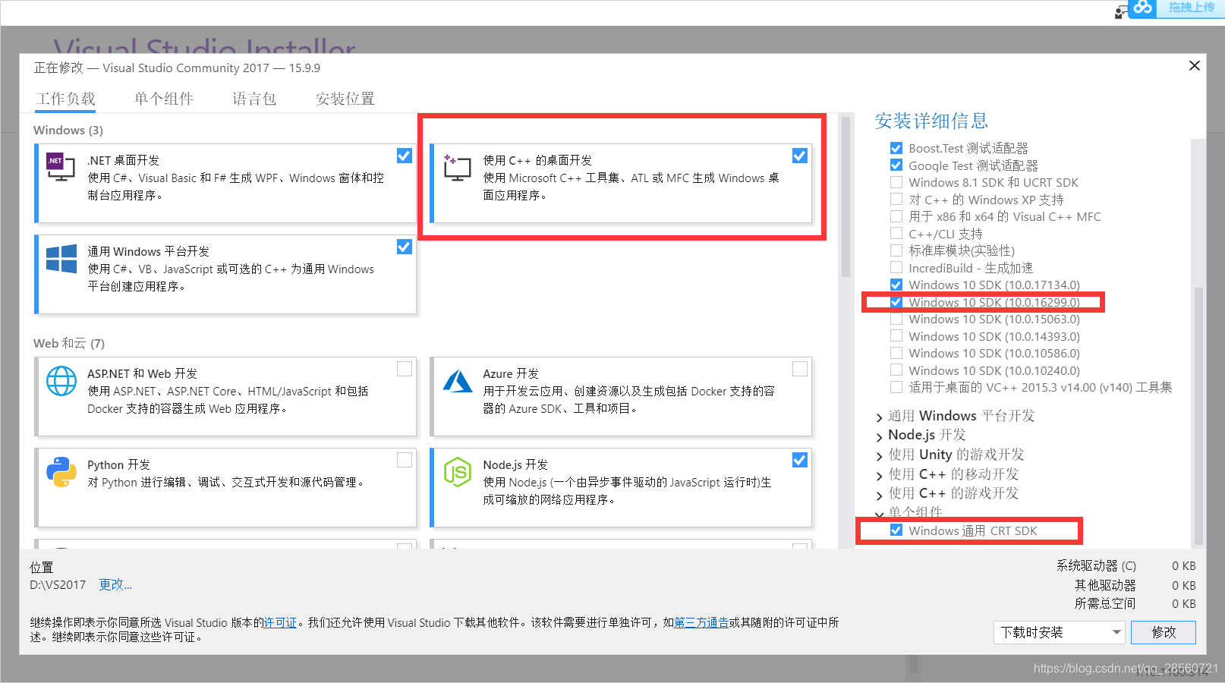This screenshot has width=1225, height=683.
Task: Click the Windows (3) section header
Action: [68, 130]
